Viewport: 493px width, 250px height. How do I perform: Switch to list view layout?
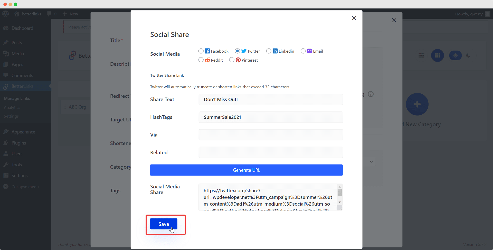pos(421,55)
